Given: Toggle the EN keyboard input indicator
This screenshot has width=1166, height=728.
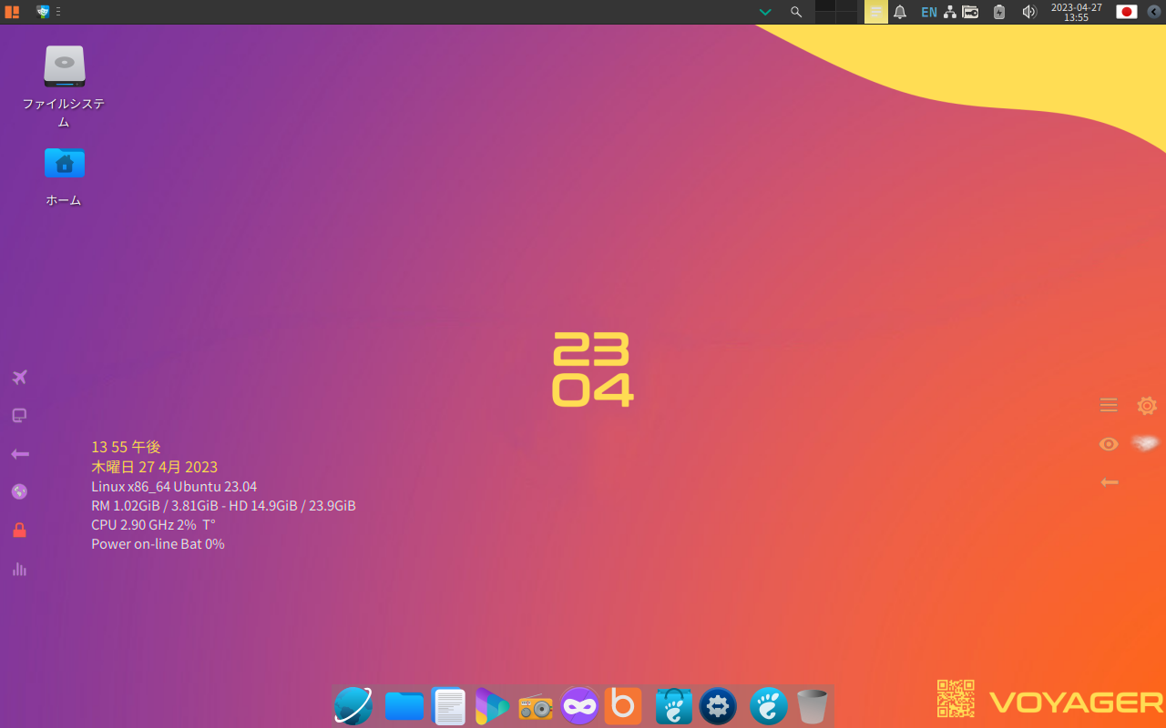Looking at the screenshot, I should tap(928, 12).
